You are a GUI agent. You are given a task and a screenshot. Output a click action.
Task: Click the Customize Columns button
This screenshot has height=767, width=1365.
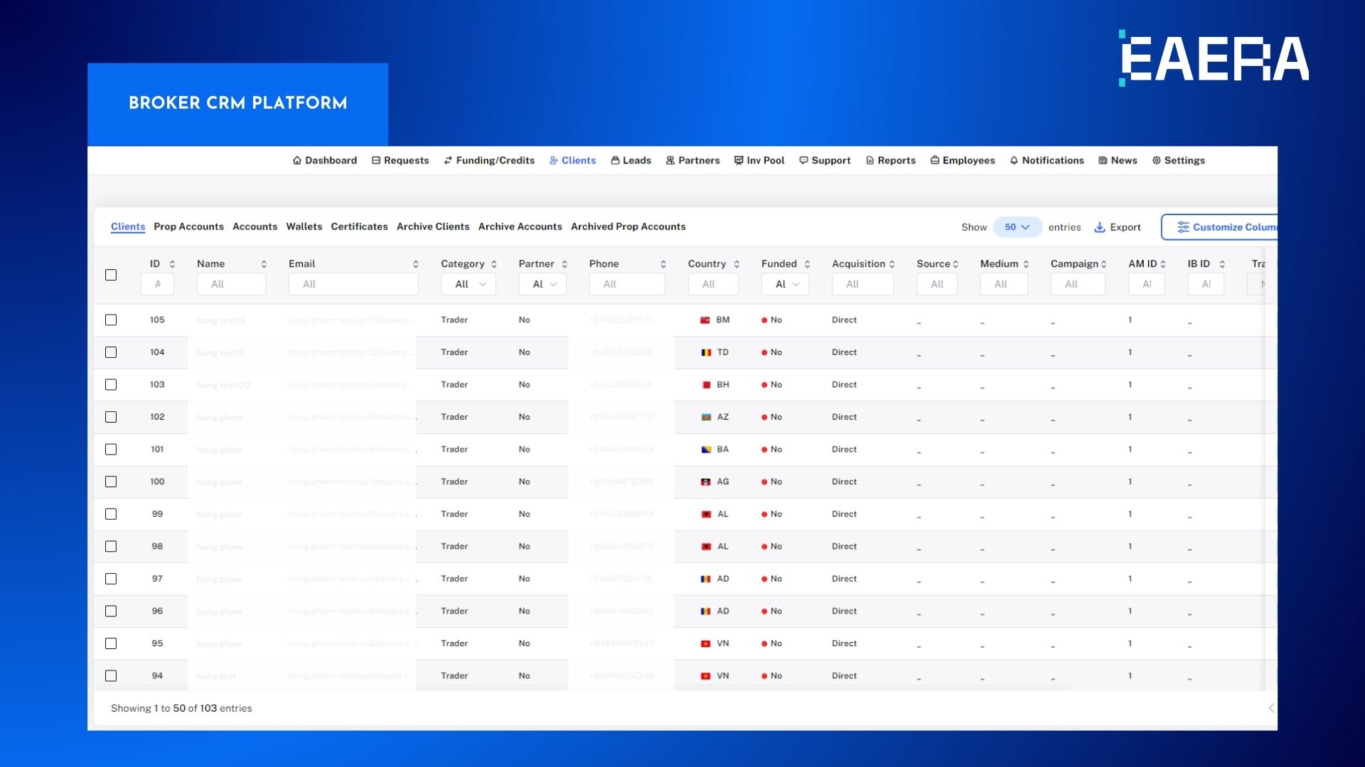[1219, 227]
